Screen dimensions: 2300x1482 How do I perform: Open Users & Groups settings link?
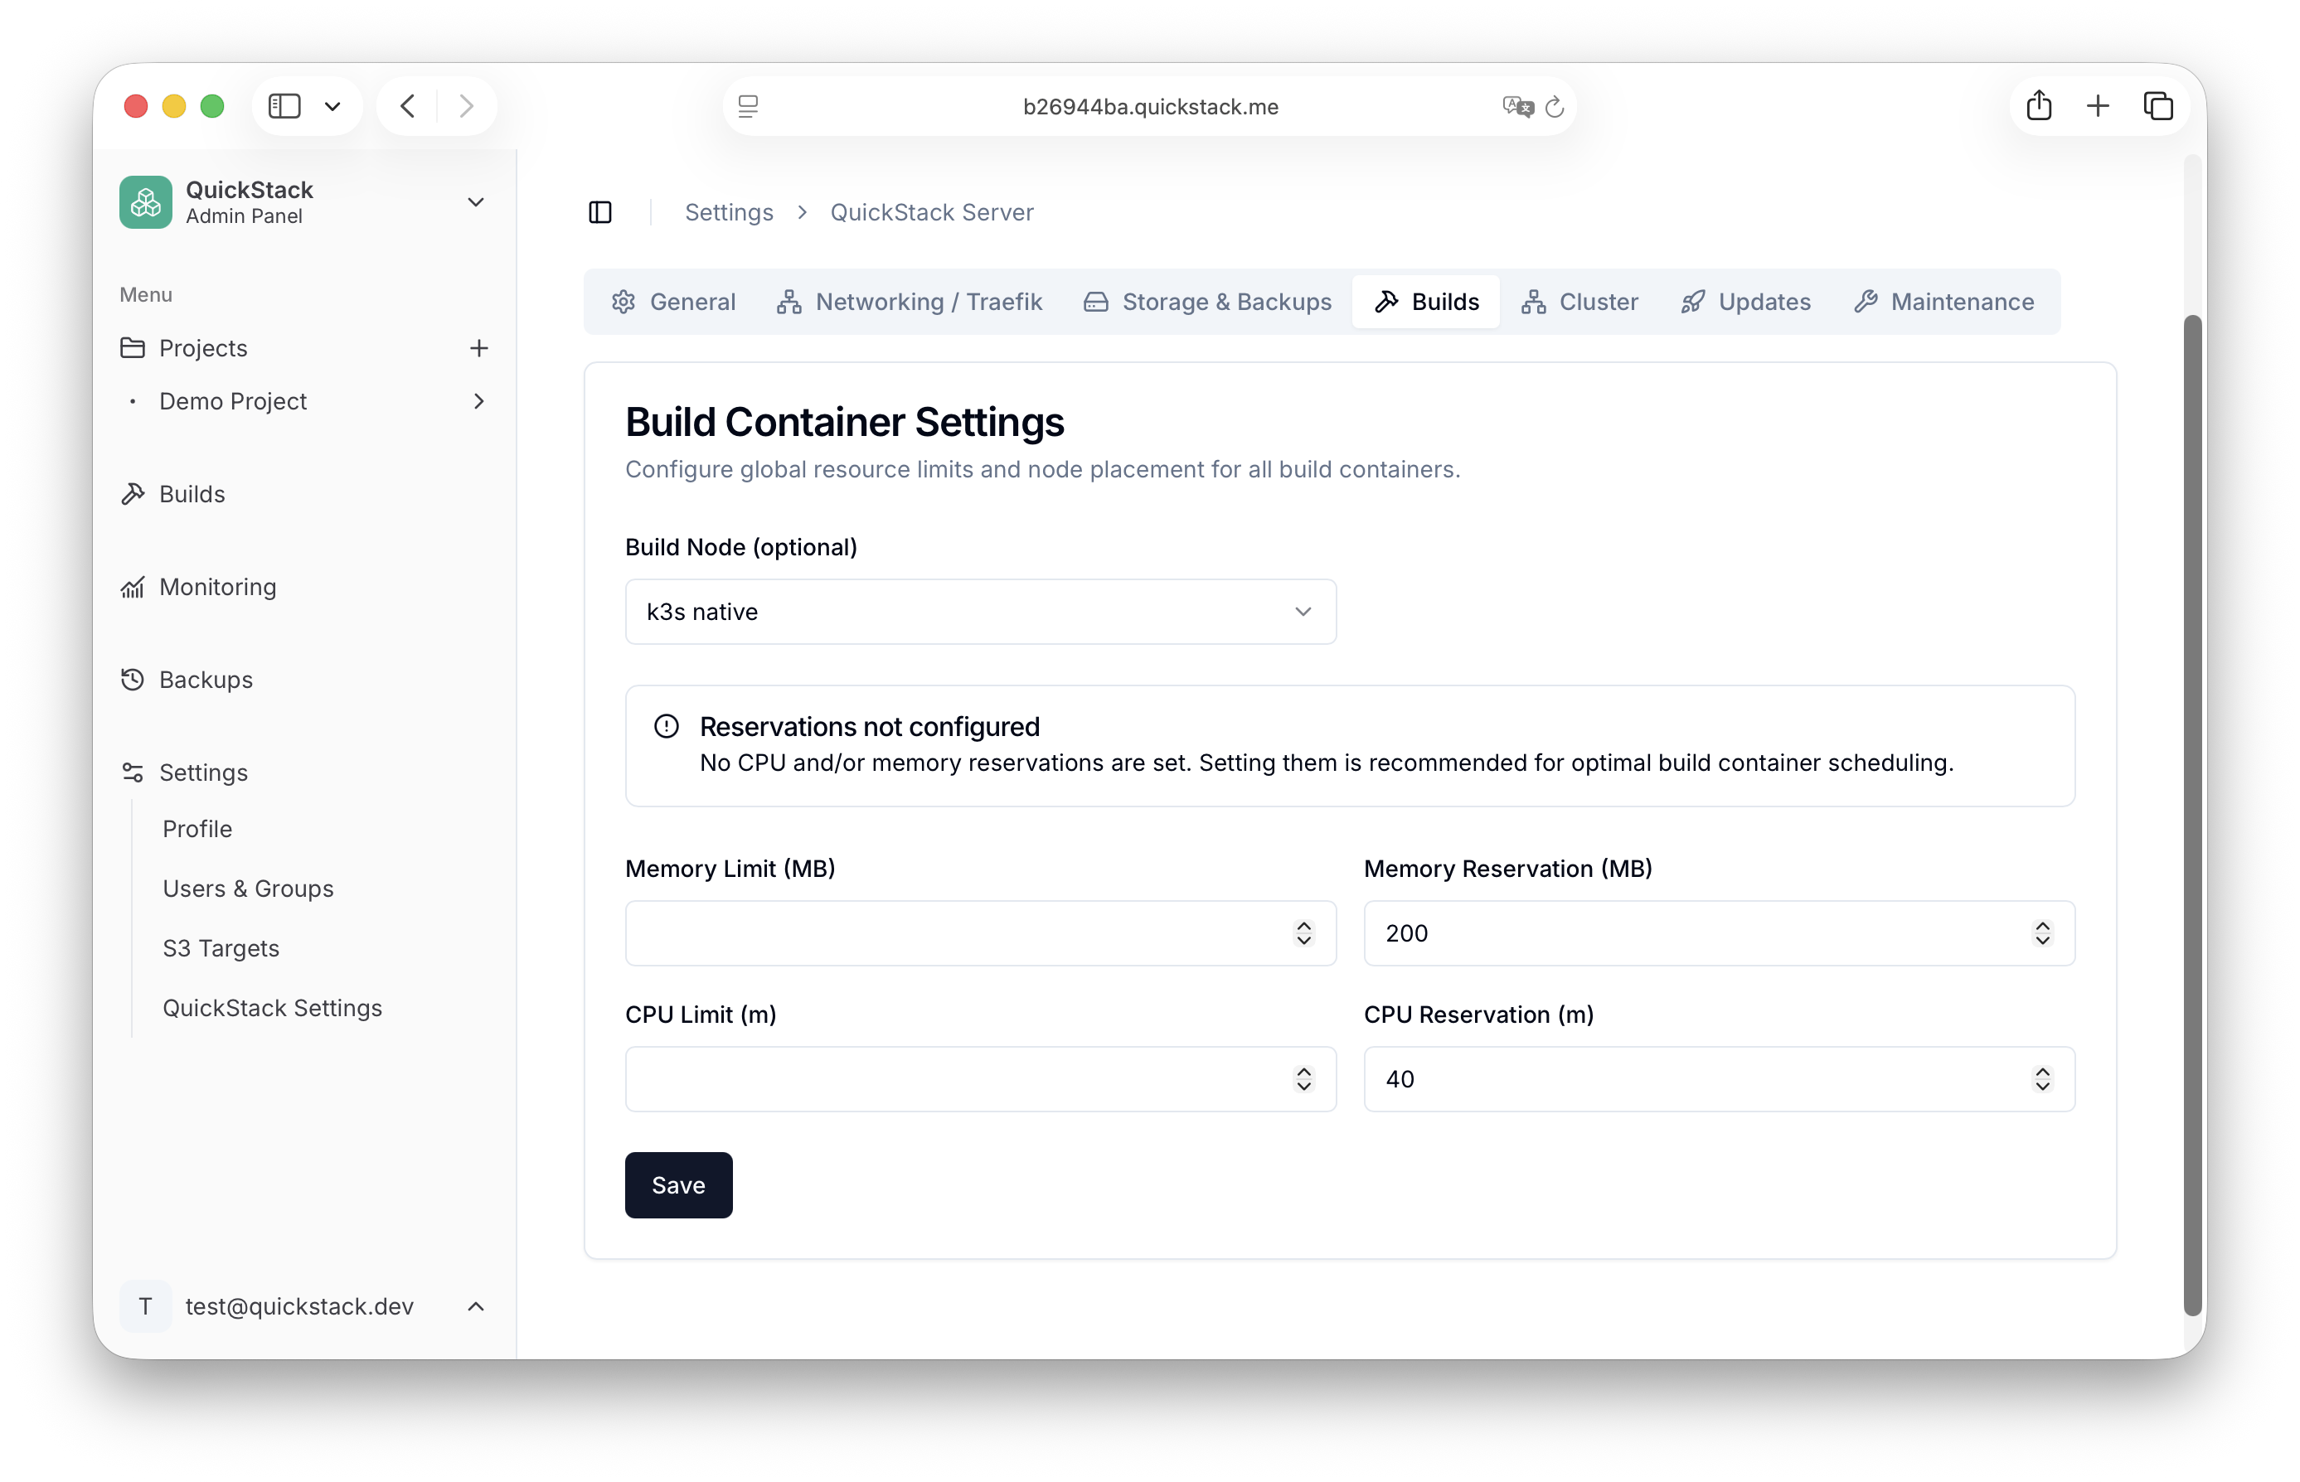point(248,889)
